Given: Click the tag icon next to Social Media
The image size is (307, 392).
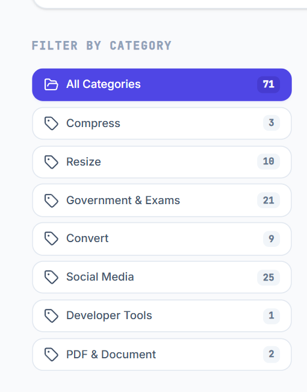Looking at the screenshot, I should pyautogui.click(x=51, y=277).
